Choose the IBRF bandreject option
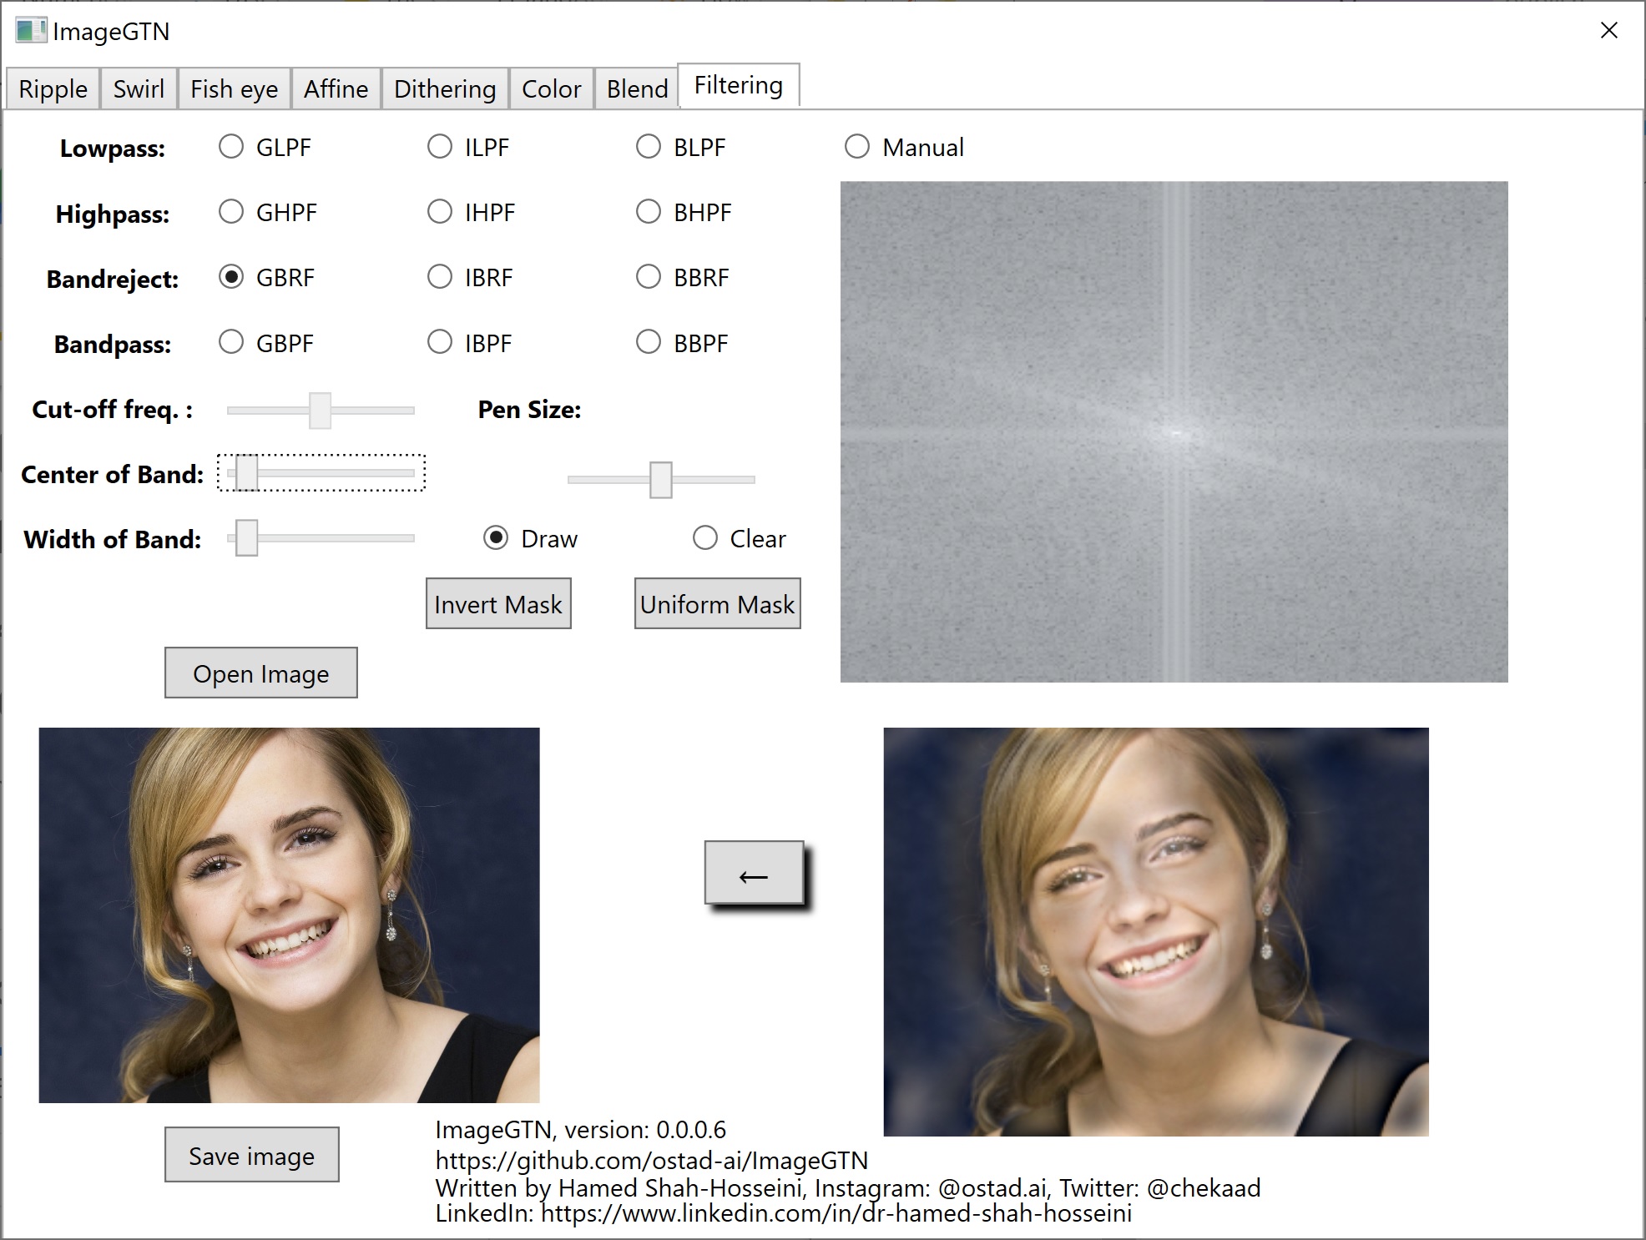 440,277
